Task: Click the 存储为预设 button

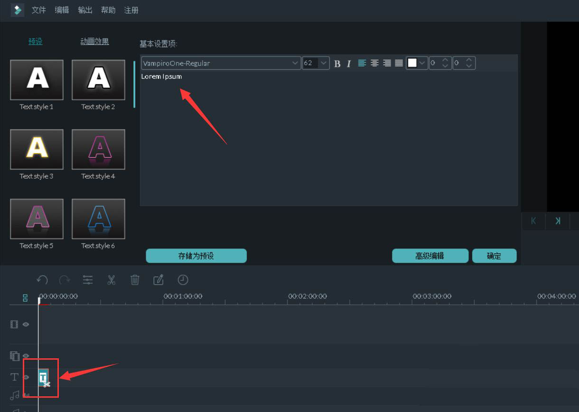Action: (196, 256)
